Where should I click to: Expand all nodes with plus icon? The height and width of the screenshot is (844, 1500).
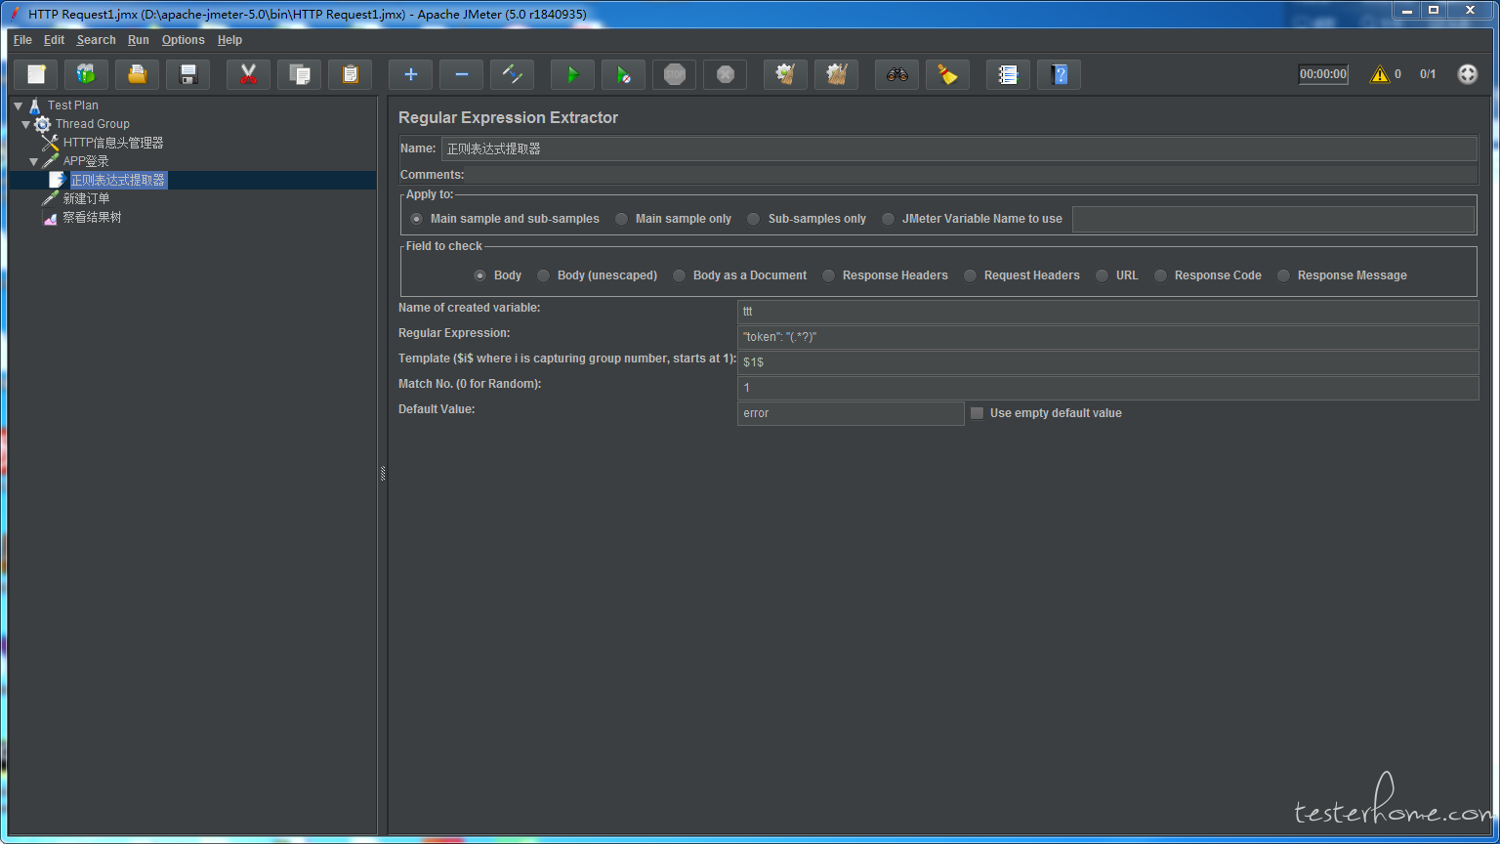411,74
